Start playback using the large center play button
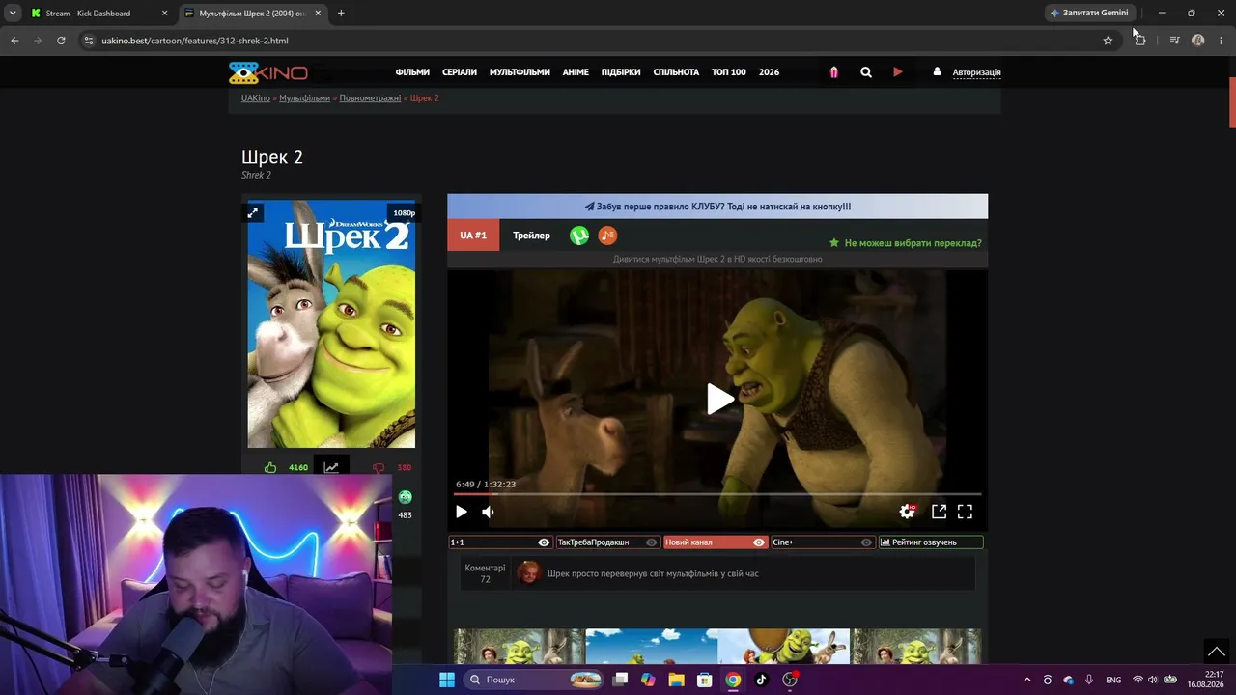The height and width of the screenshot is (695, 1236). (x=719, y=399)
